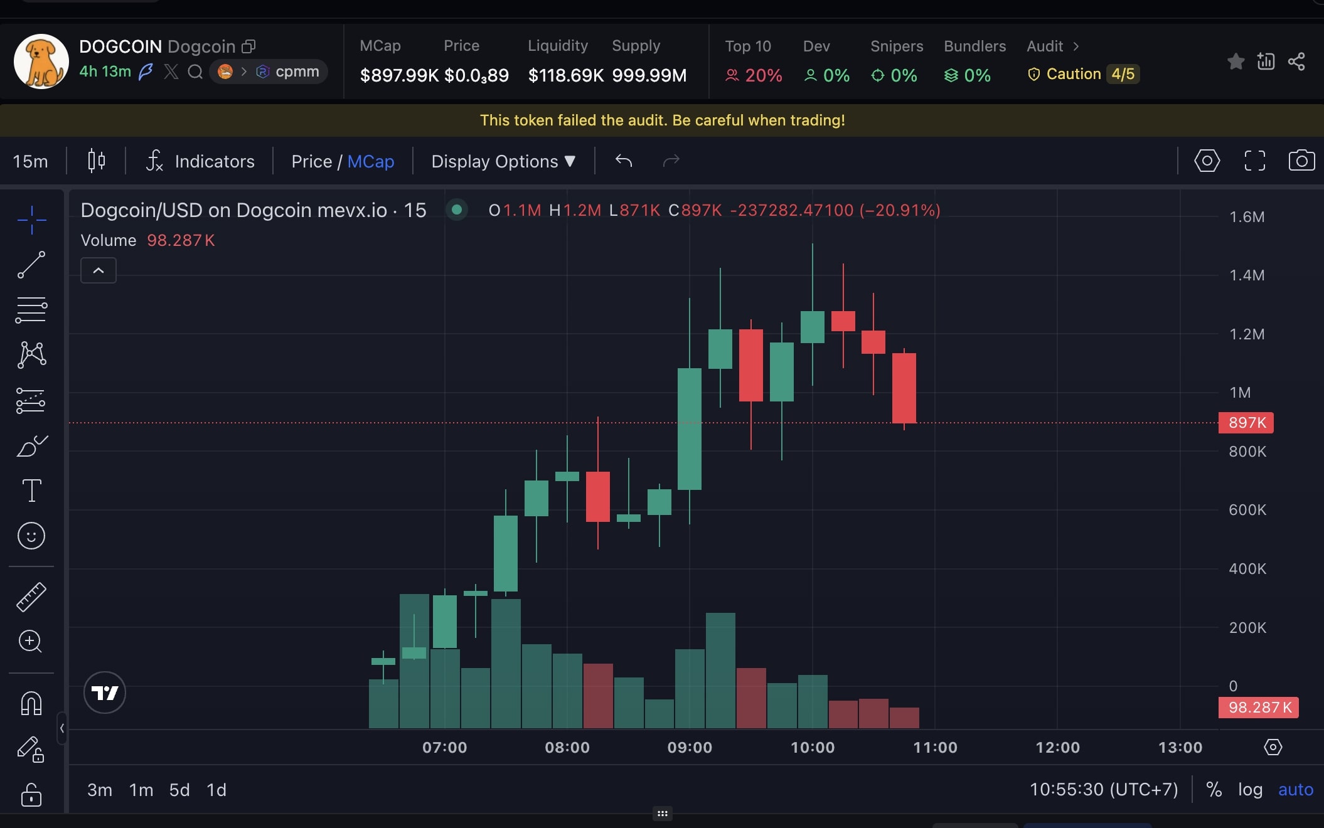The width and height of the screenshot is (1324, 828).
Task: Open chart settings hexagon icon
Action: pos(1207,161)
